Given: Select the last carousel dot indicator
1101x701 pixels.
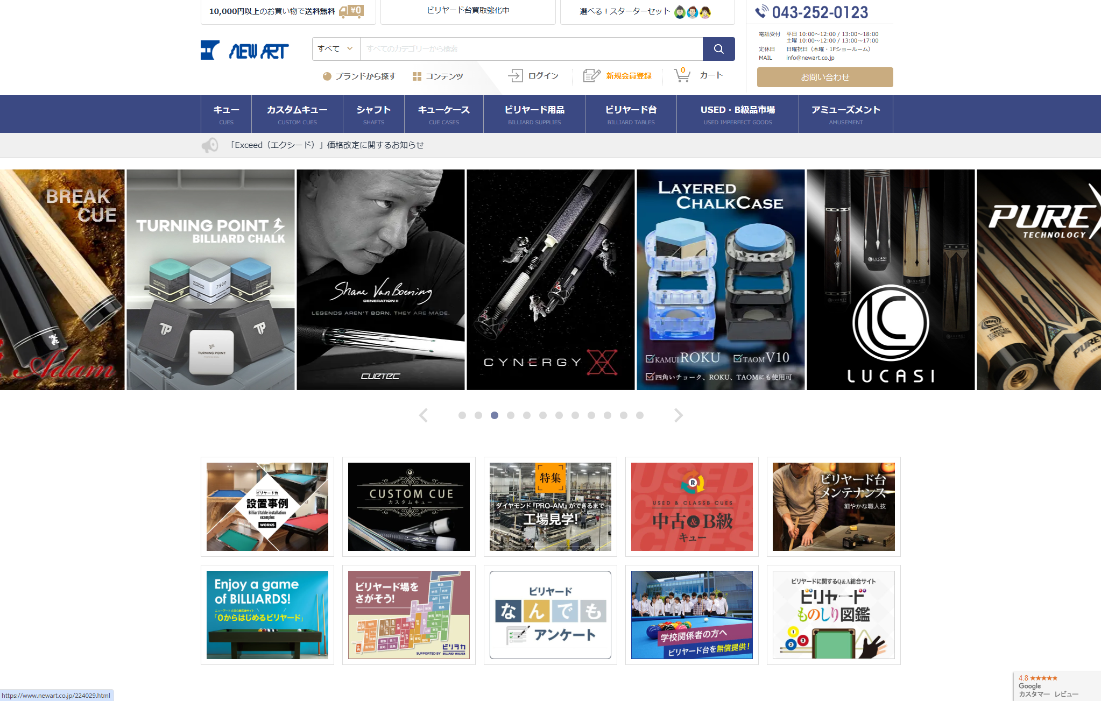Looking at the screenshot, I should click(x=639, y=415).
